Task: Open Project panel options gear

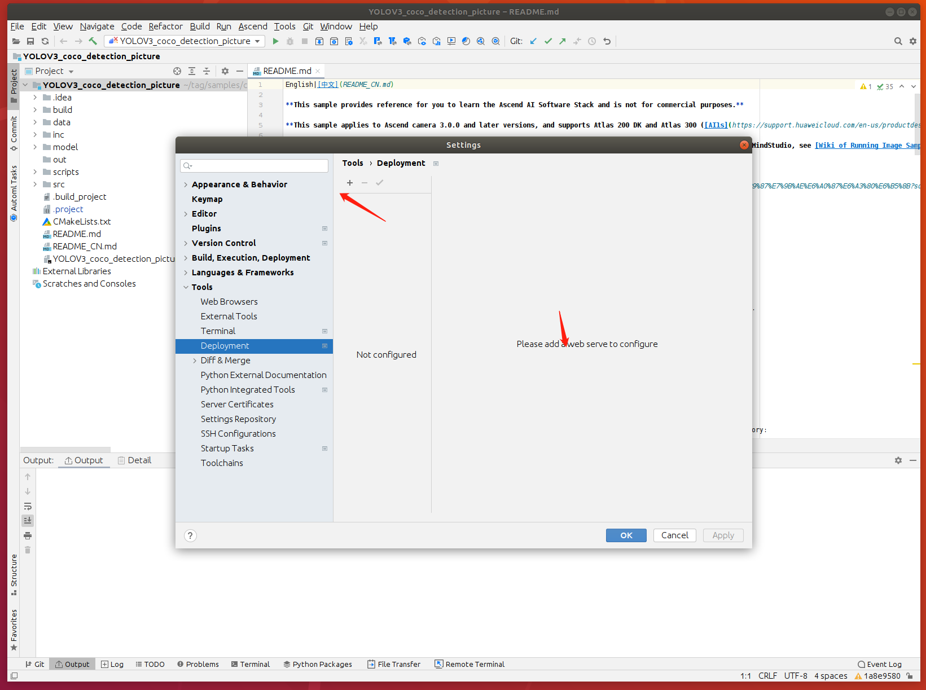Action: tap(225, 71)
